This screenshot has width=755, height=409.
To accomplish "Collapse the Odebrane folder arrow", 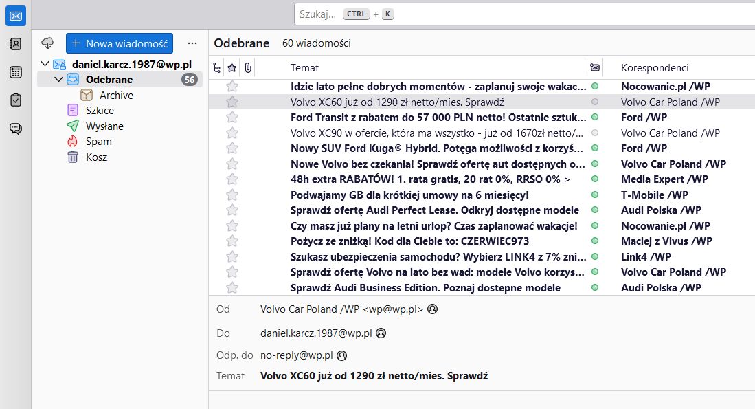I will click(x=59, y=80).
